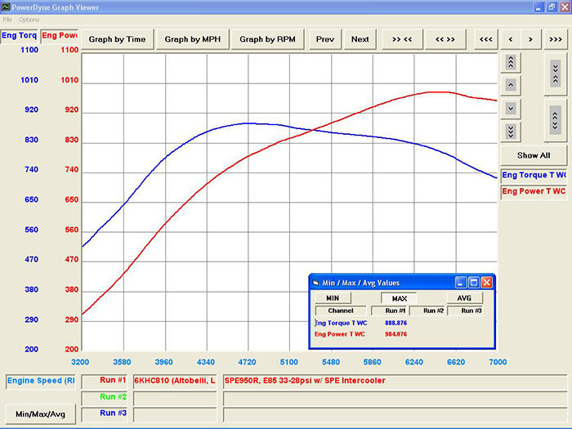Click the 4720 RPM x-axis label
Viewport: 572px width, 429px height.
[x=248, y=362]
